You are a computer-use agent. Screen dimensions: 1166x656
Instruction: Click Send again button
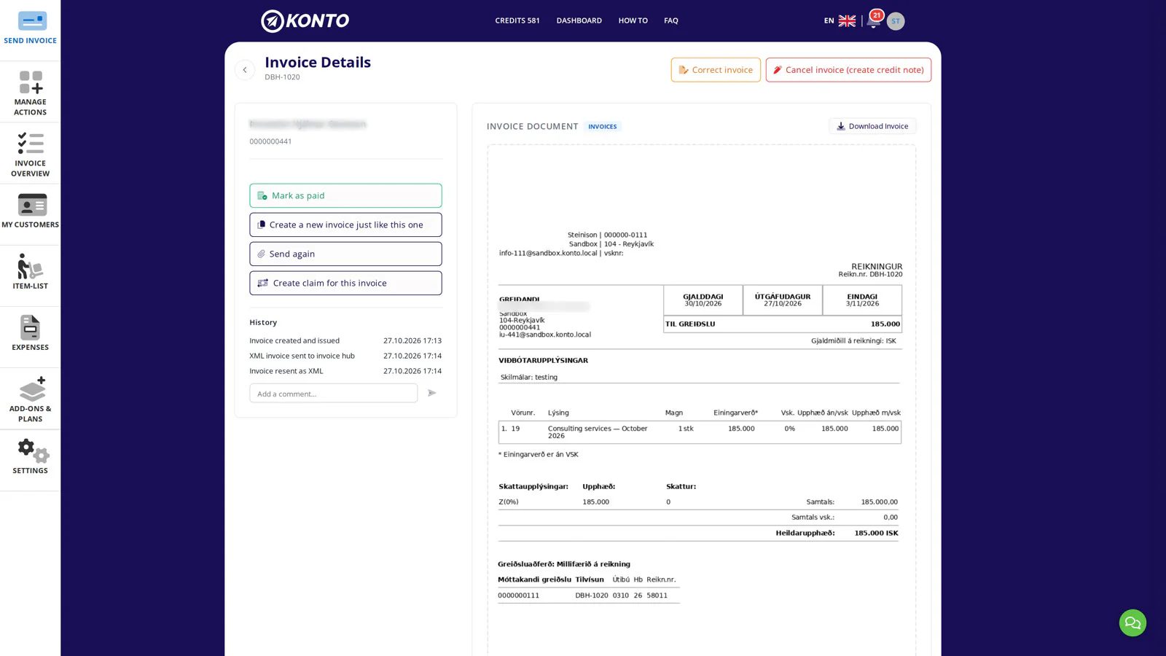pos(345,254)
